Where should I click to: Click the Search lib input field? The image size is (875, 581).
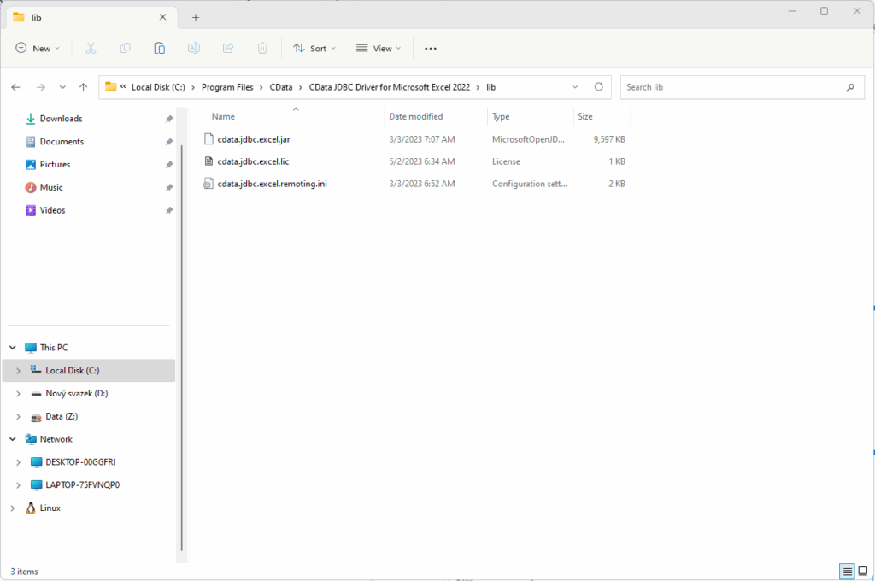(x=731, y=87)
